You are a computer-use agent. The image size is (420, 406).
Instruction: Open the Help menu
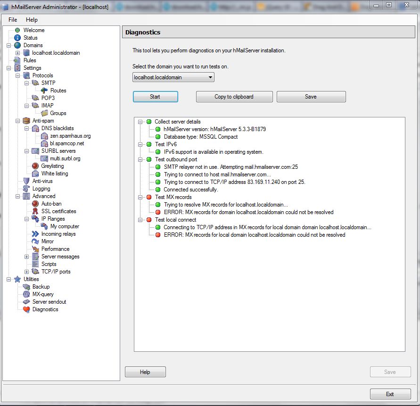(x=32, y=20)
